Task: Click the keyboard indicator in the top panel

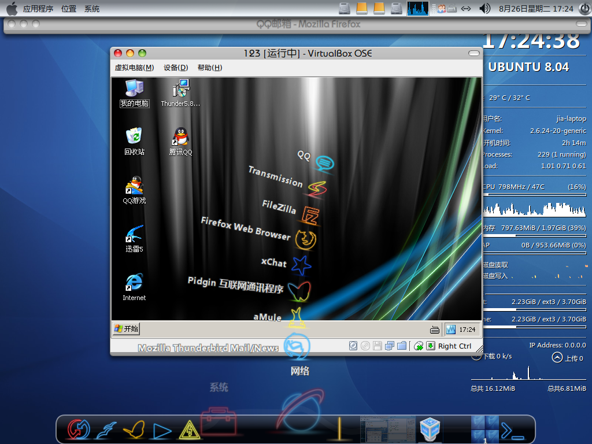Action: point(452,8)
